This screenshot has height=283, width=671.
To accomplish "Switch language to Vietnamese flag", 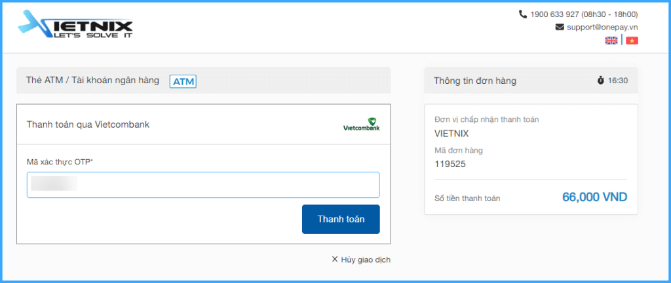I will coord(632,41).
